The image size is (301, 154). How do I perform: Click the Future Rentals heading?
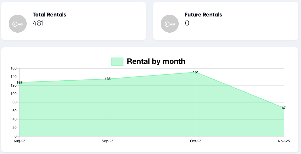coord(203,14)
